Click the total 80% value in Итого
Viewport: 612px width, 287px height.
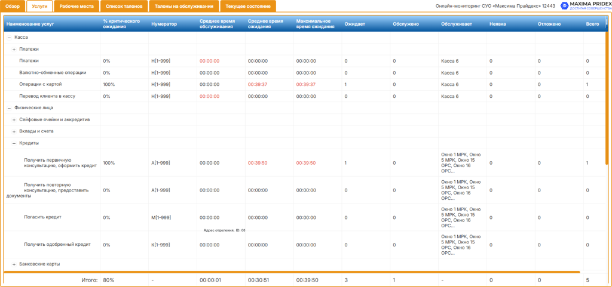click(x=108, y=280)
